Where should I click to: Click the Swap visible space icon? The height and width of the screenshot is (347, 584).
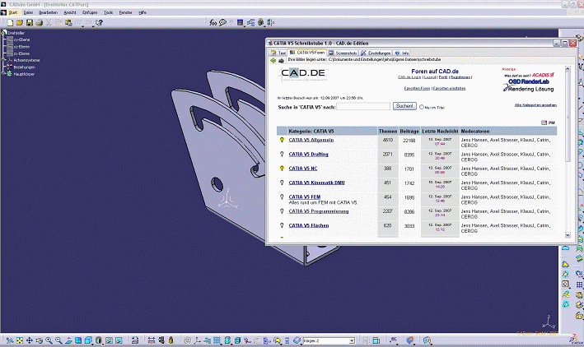pos(119,340)
